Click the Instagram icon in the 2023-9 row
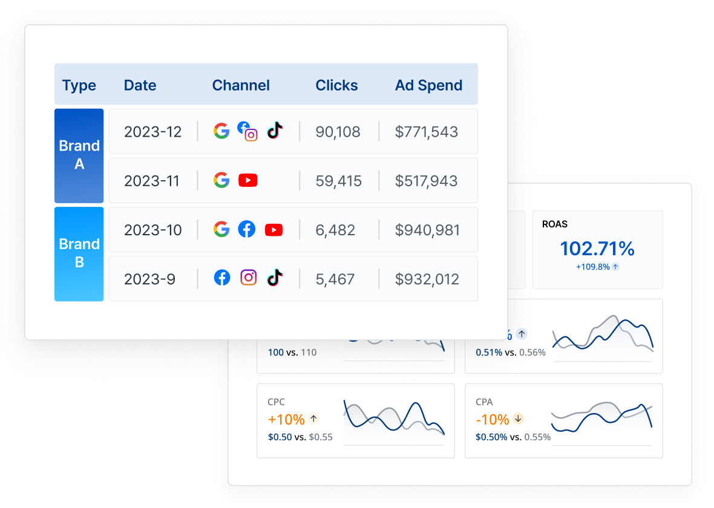The width and height of the screenshot is (714, 508). (x=248, y=277)
